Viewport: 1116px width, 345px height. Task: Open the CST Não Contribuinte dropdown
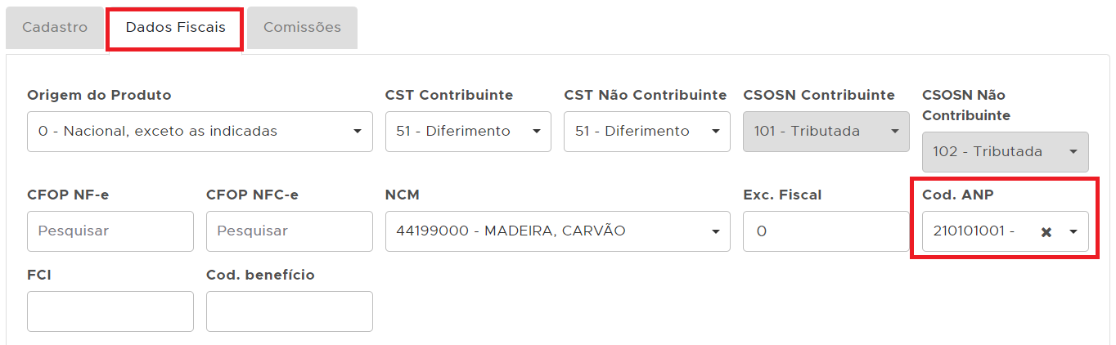[x=646, y=132]
